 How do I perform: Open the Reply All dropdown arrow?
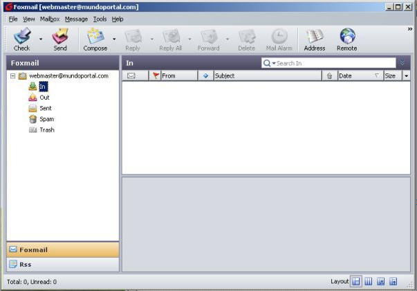189,39
